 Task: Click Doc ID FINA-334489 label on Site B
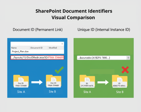53,84
